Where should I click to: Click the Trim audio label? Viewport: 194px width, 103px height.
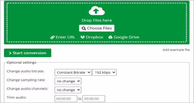[x=17, y=97]
